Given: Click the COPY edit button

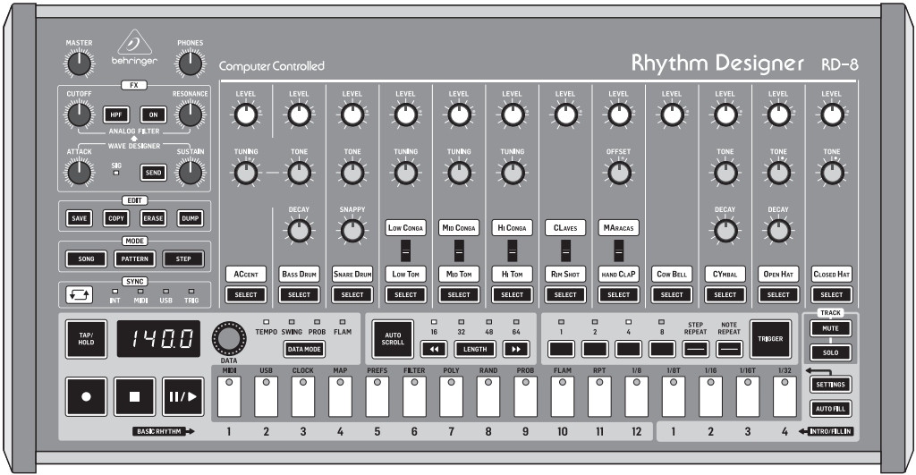Looking at the screenshot, I should point(116,218).
